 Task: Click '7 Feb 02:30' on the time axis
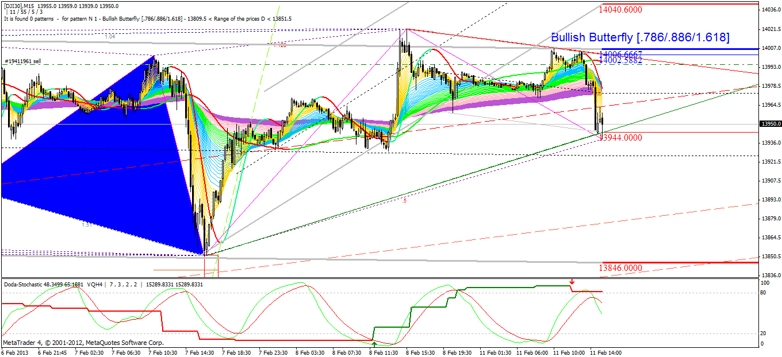tap(89, 352)
